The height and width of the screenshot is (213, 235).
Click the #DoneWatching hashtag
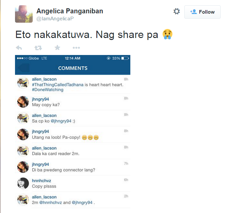48,90
